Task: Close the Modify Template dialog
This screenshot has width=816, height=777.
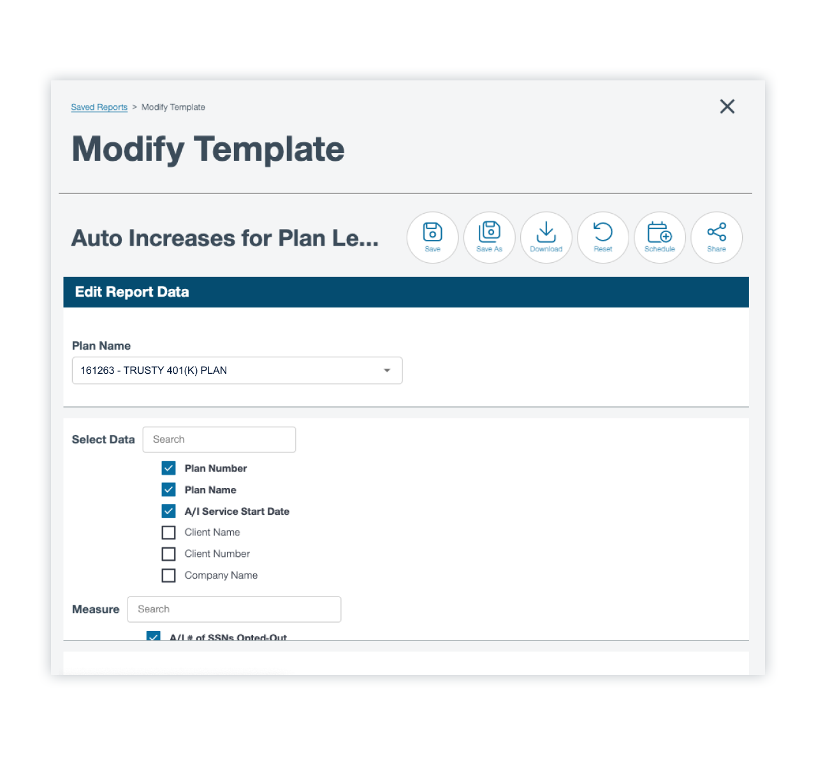Action: pyautogui.click(x=727, y=107)
